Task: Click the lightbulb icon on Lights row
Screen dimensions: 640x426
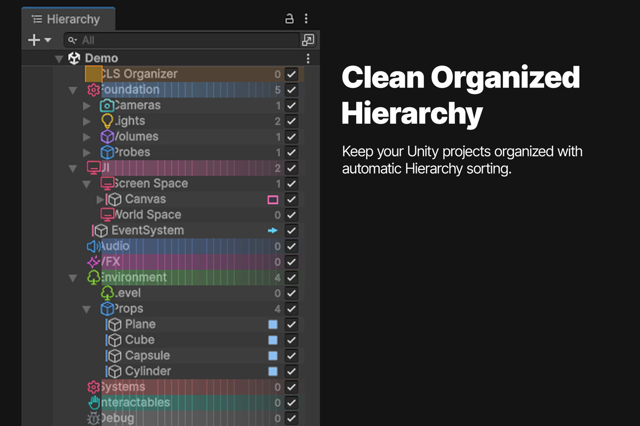Action: point(107,121)
